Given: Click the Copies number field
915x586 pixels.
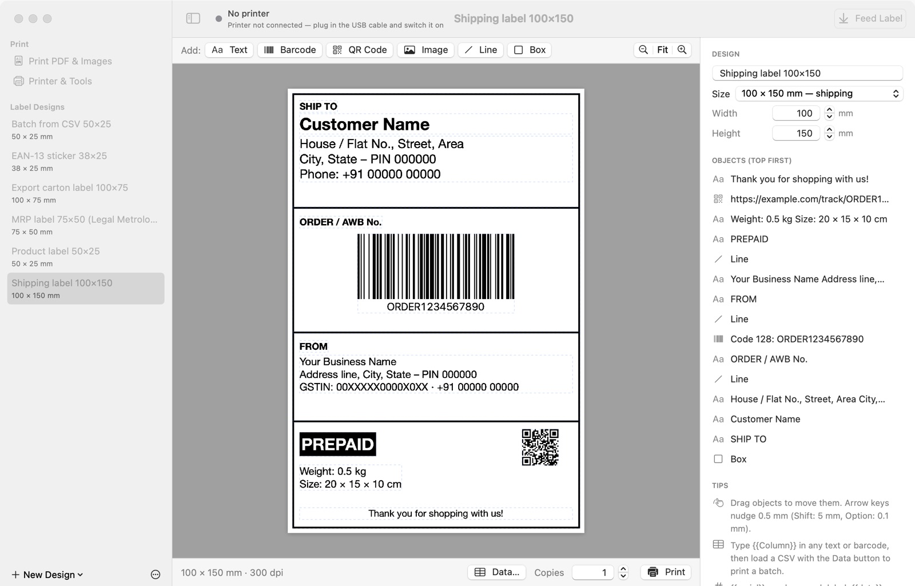Looking at the screenshot, I should 592,572.
